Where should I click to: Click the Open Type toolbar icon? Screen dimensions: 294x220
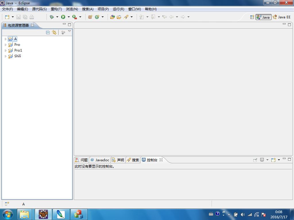point(113,17)
